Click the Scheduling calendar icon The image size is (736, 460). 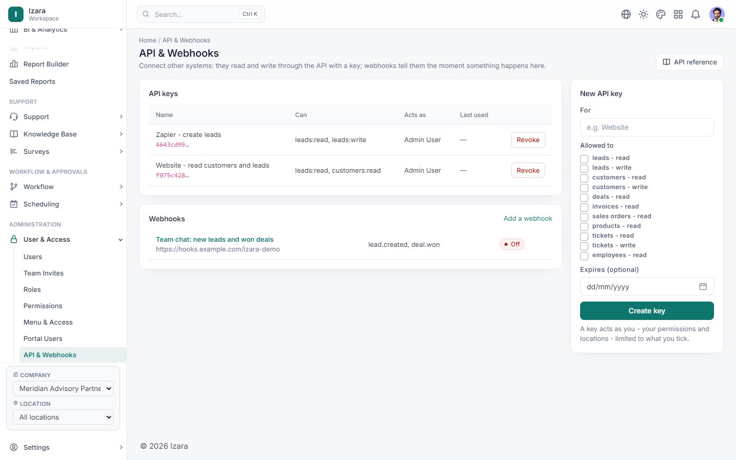14,204
